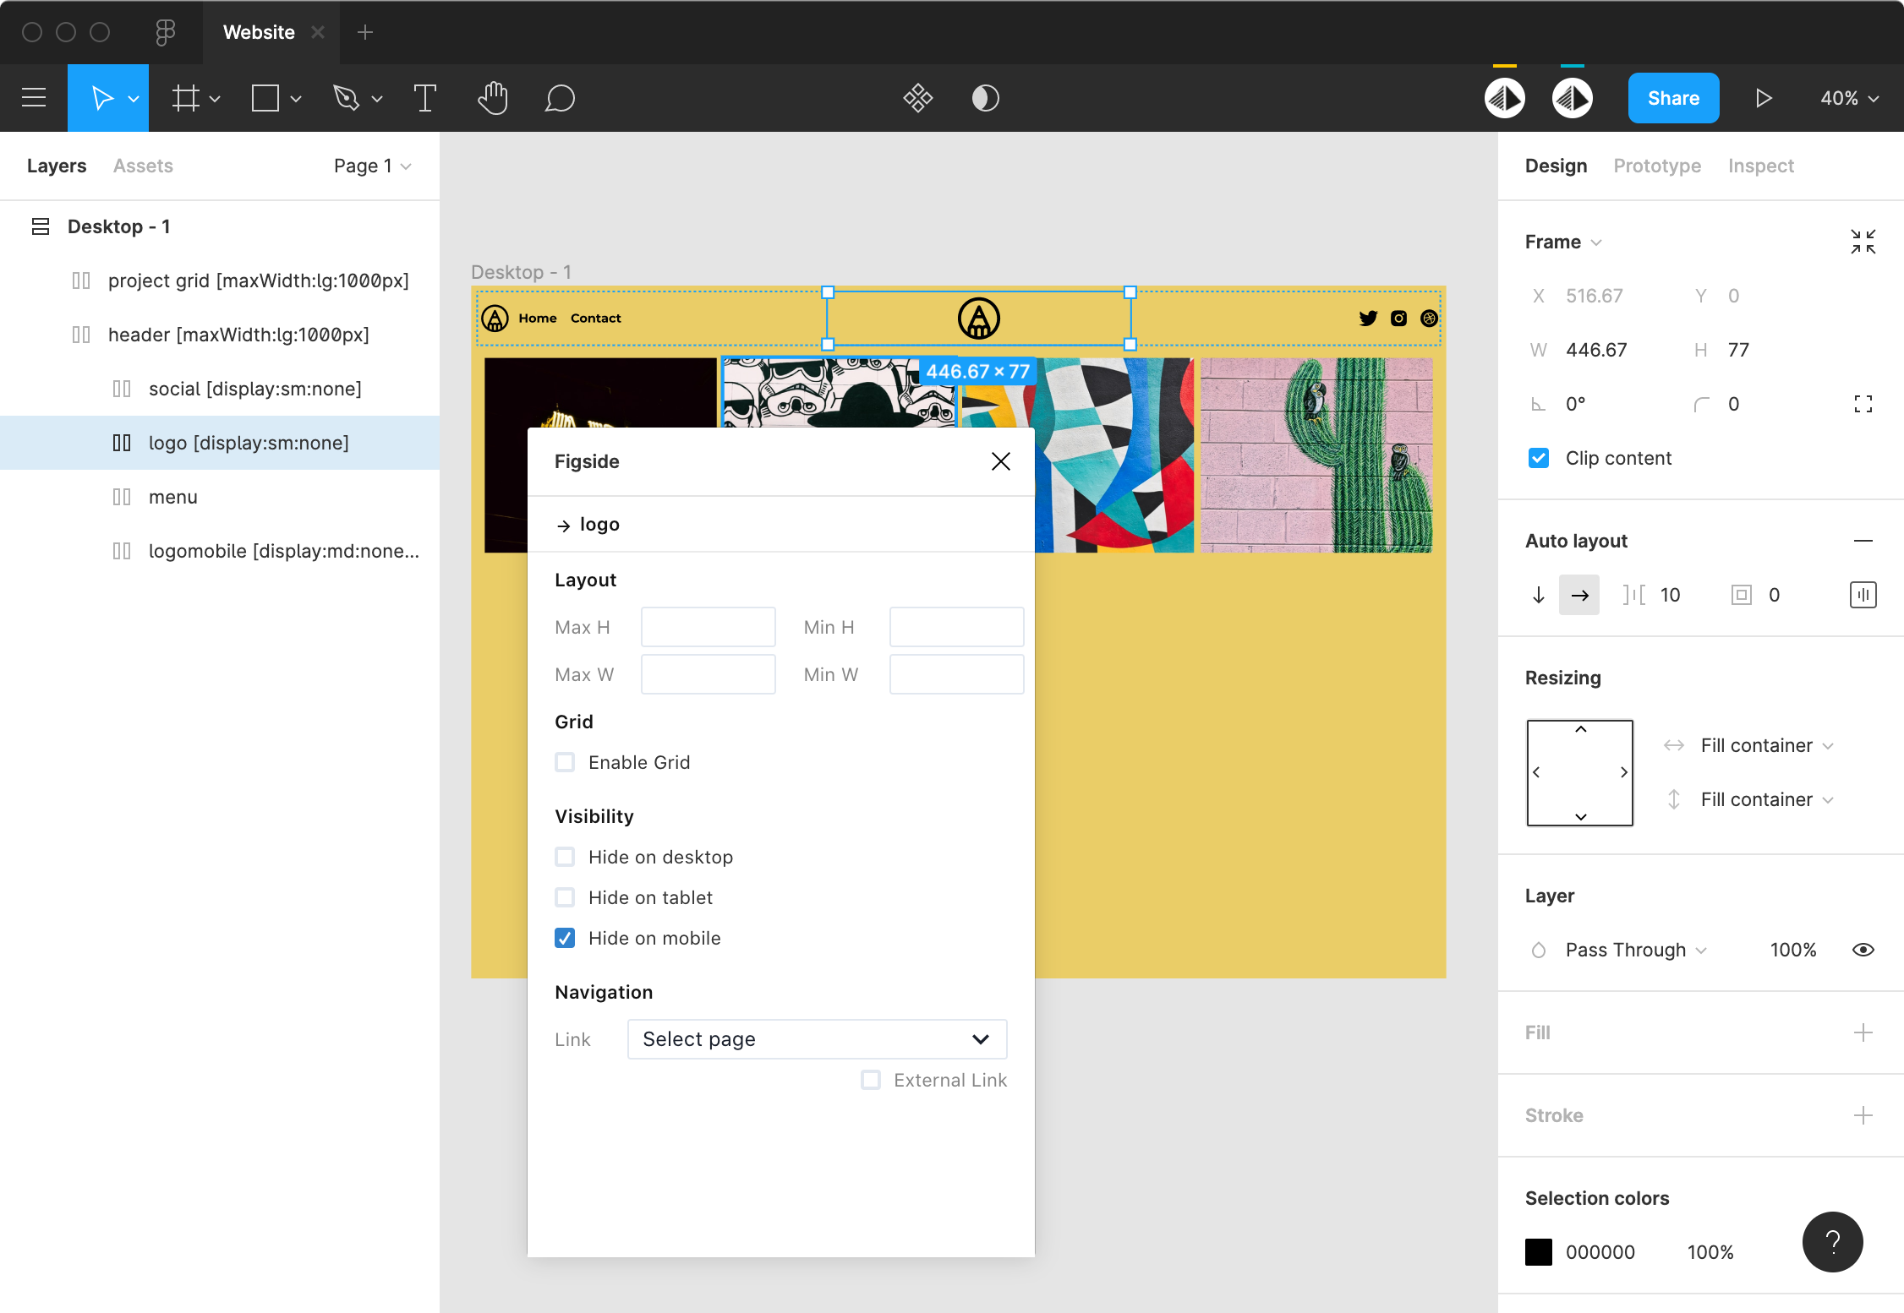This screenshot has height=1313, width=1904.
Task: Click the contrast half-circle toolbar icon
Action: click(985, 98)
